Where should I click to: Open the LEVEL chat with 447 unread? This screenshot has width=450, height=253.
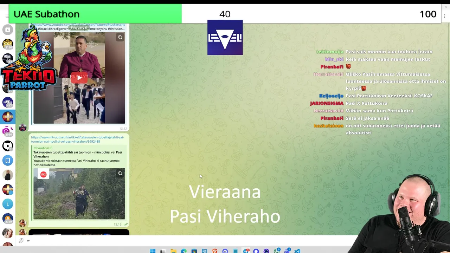tap(8, 102)
